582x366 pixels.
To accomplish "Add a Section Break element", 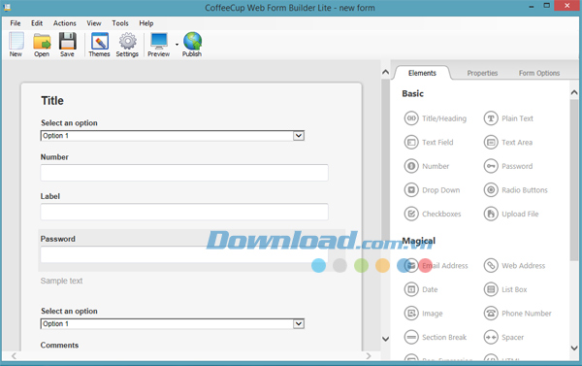I will (x=435, y=338).
